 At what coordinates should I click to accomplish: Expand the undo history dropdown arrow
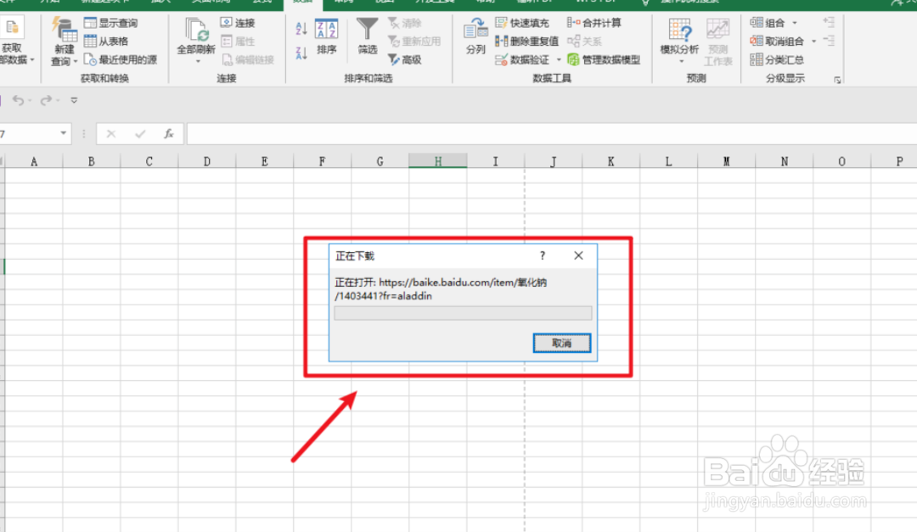(29, 101)
